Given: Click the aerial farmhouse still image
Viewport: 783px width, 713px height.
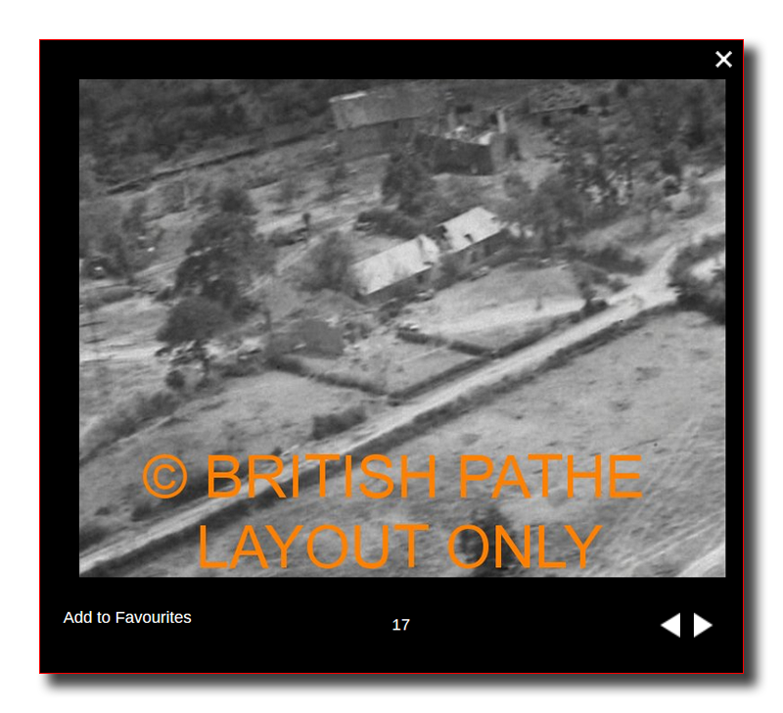Looking at the screenshot, I should pyautogui.click(x=402, y=328).
